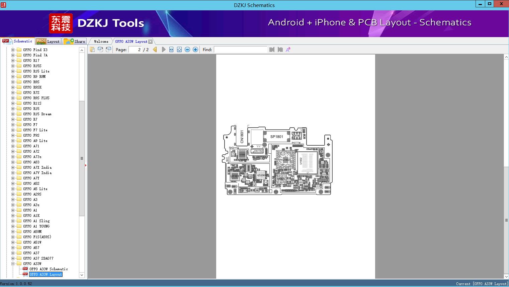Close the OPPO A33W Layout tab
This screenshot has height=287, width=509.
pyautogui.click(x=151, y=41)
